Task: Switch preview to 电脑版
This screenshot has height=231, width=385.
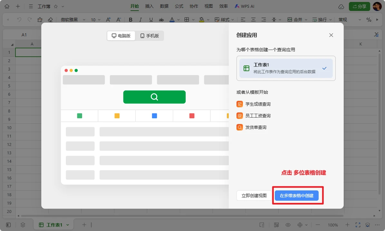Action: [121, 36]
